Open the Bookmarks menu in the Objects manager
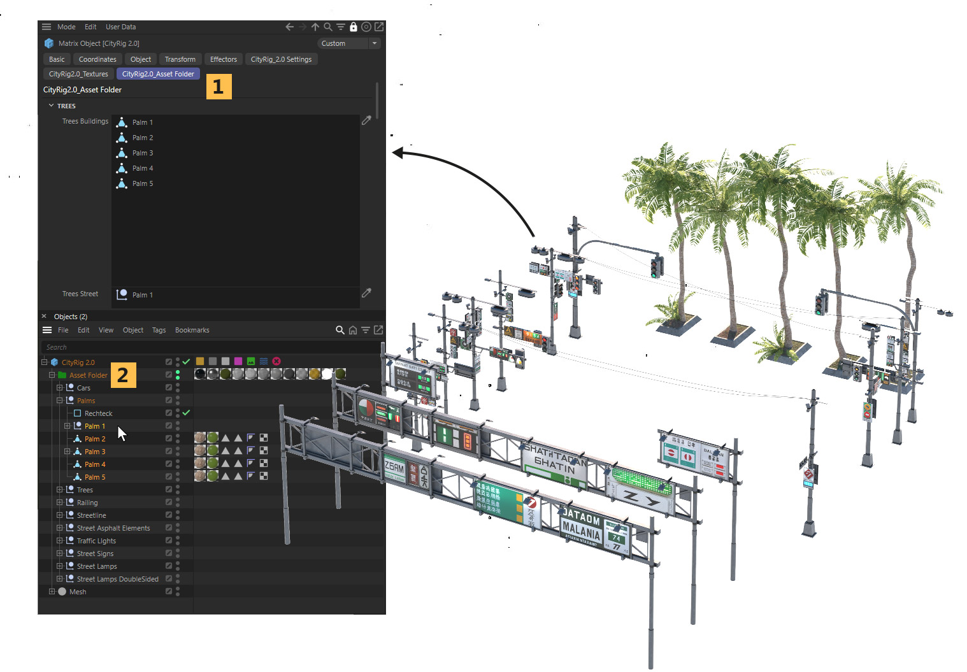The width and height of the screenshot is (967, 672). tap(192, 330)
